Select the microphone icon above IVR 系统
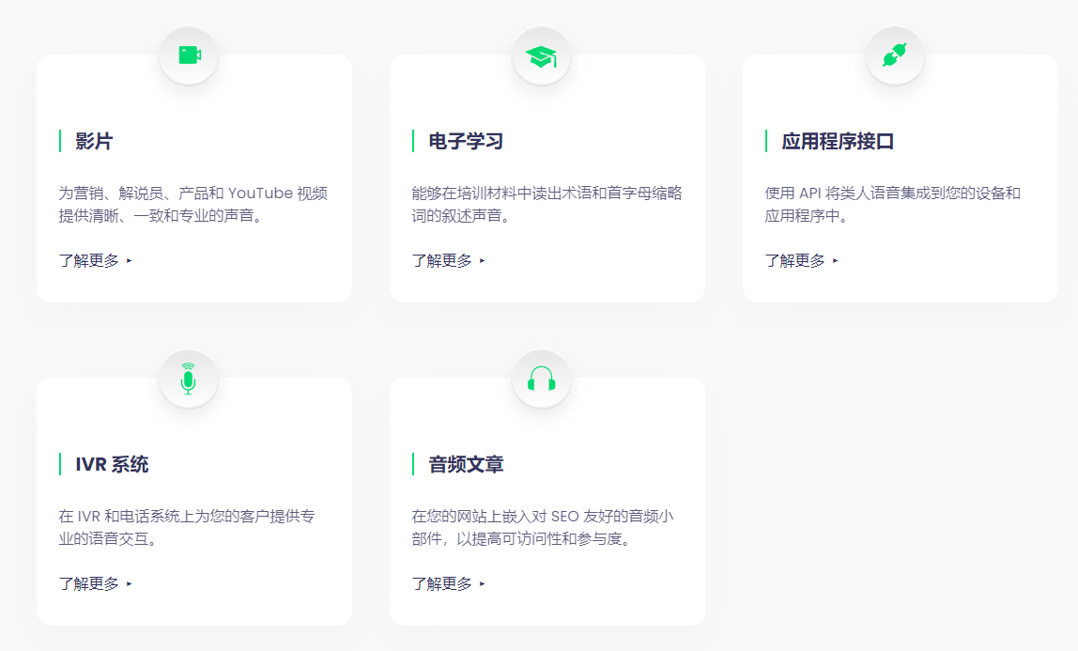The height and width of the screenshot is (651, 1078). coord(189,379)
